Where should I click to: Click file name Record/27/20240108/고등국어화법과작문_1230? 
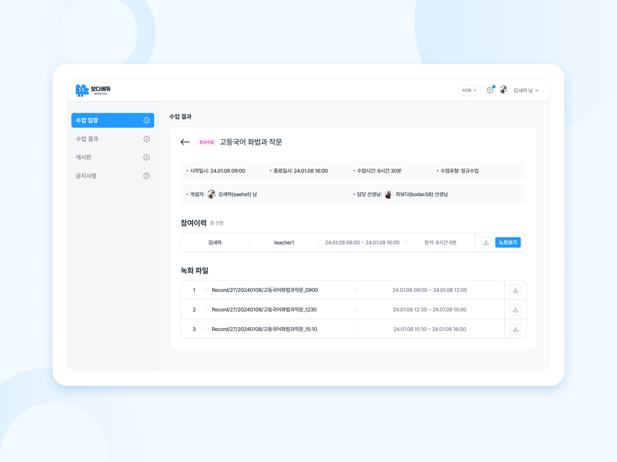(x=264, y=310)
